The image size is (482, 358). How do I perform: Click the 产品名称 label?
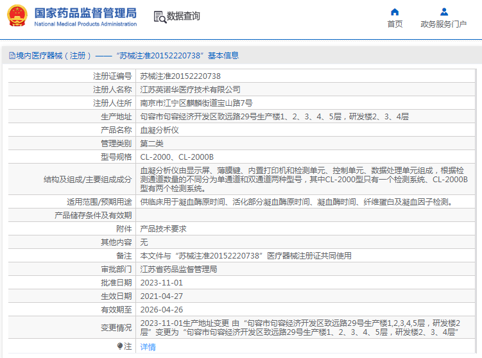[x=116, y=130]
